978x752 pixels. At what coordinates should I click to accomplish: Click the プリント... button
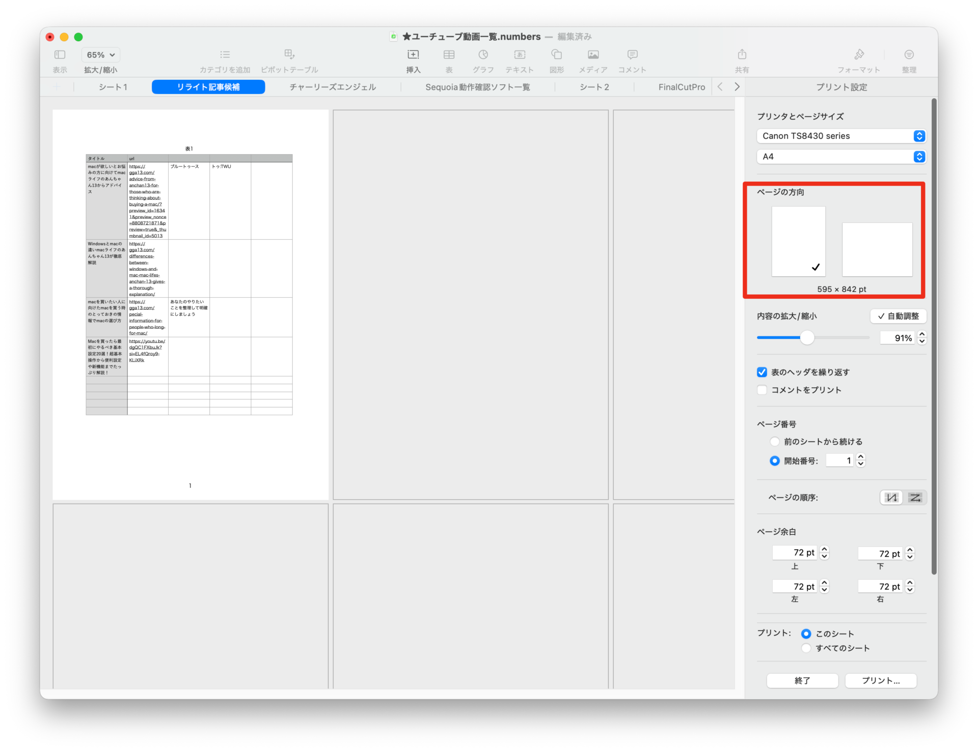tap(881, 681)
